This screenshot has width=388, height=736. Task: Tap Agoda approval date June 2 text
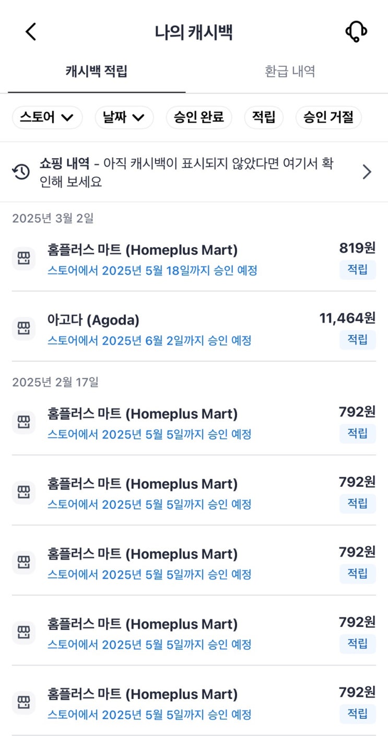click(x=149, y=341)
